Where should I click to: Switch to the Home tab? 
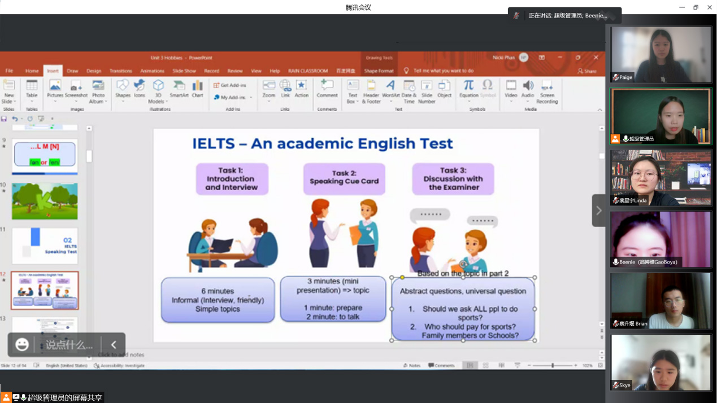pos(32,71)
